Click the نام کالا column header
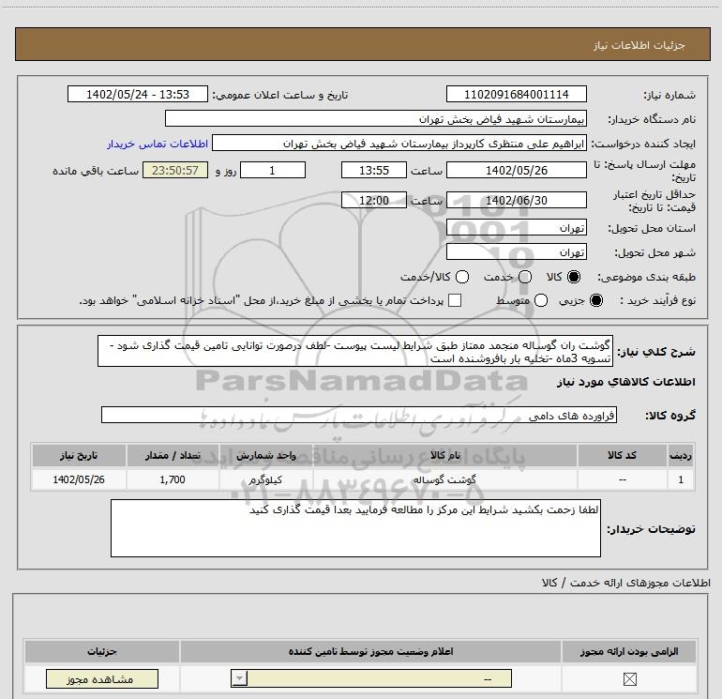 444,455
